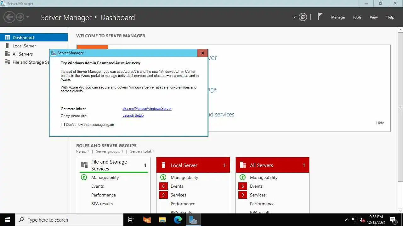Click the All Servers sidebar icon
Screen dimensions: 403x226
(x=8, y=54)
